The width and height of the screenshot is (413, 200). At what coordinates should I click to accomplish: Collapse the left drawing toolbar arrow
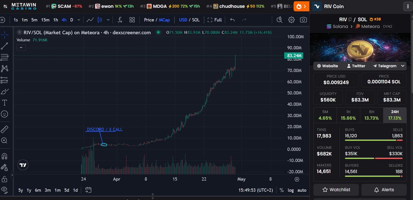click(12, 175)
